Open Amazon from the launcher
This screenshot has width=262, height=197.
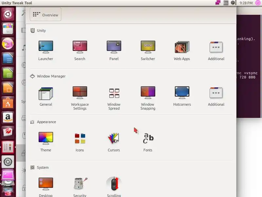point(8,117)
